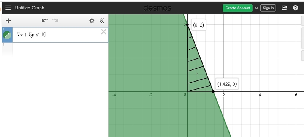Click the empty expression row 2
The height and width of the screenshot is (137, 304).
[55, 49]
